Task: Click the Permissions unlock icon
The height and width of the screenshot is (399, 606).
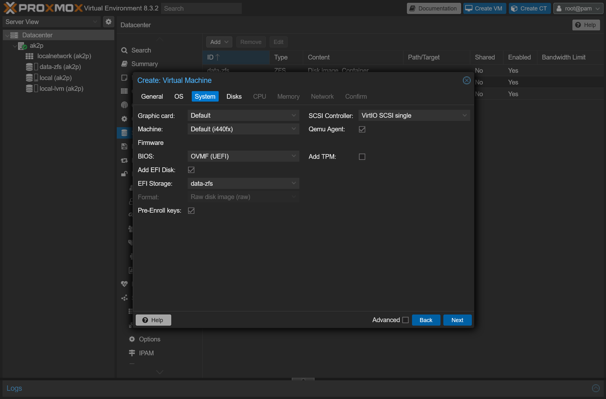Action: click(x=124, y=174)
